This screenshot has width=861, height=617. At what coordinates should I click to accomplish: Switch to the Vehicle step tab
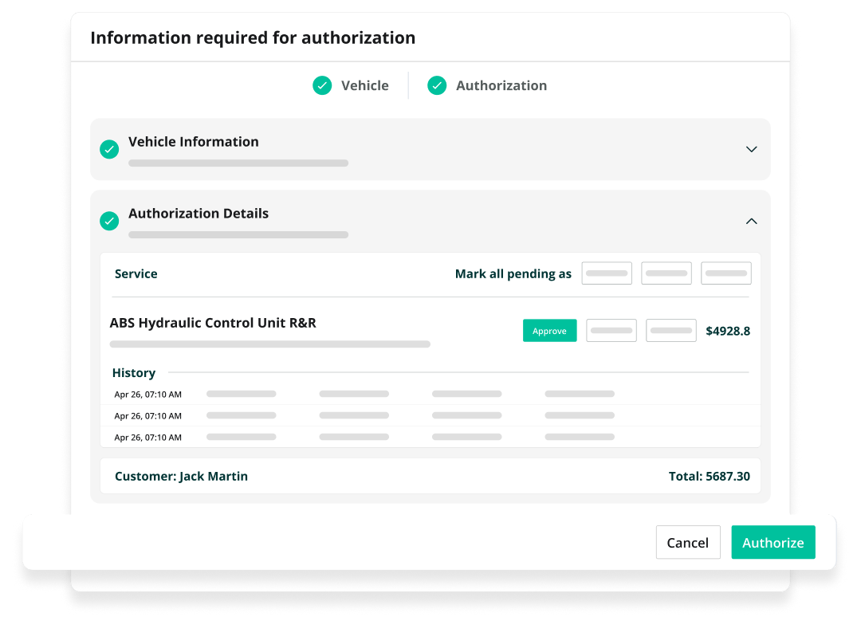[364, 85]
